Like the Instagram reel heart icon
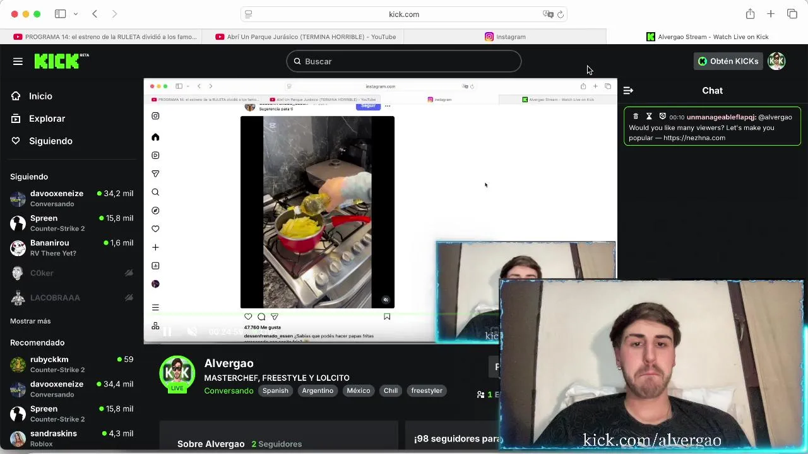 click(x=248, y=317)
